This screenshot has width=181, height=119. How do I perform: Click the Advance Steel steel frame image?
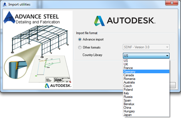click(x=38, y=50)
